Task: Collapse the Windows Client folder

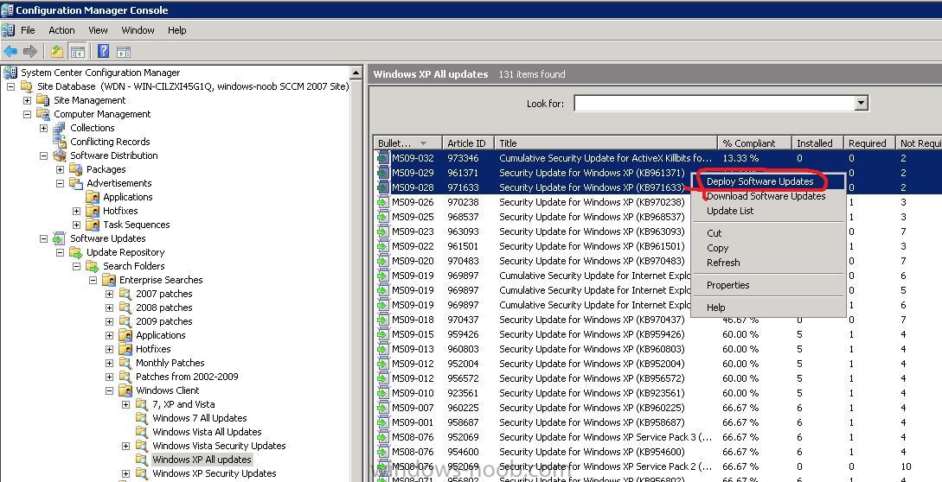Action: (109, 390)
